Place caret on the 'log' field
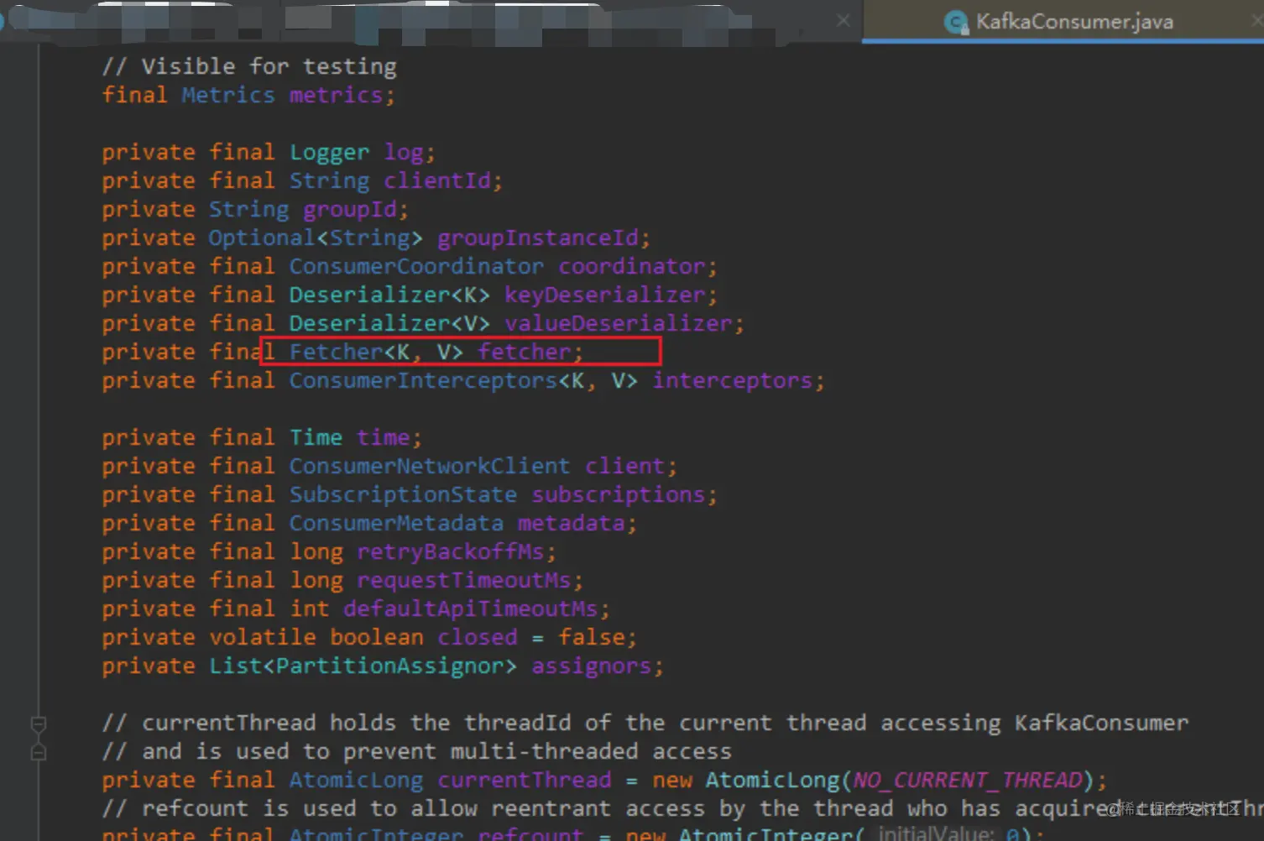This screenshot has height=841, width=1264. pyautogui.click(x=404, y=152)
